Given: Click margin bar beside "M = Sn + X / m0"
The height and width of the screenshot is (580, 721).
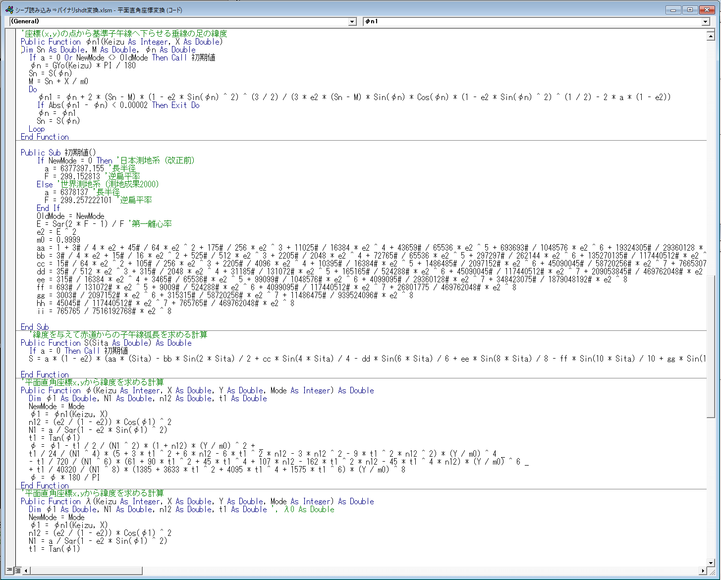Looking at the screenshot, I should (10, 81).
